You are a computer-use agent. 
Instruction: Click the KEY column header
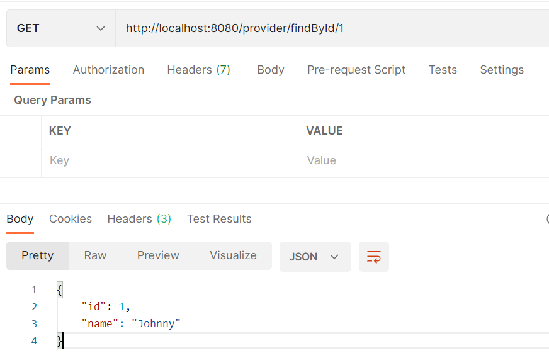[x=60, y=131]
